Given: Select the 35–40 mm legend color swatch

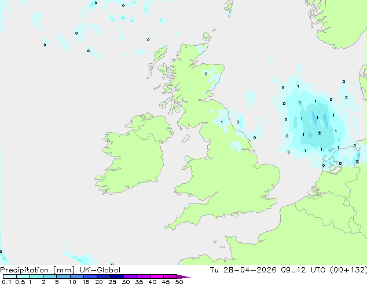Looking at the screenshot, I should [x=143, y=276].
